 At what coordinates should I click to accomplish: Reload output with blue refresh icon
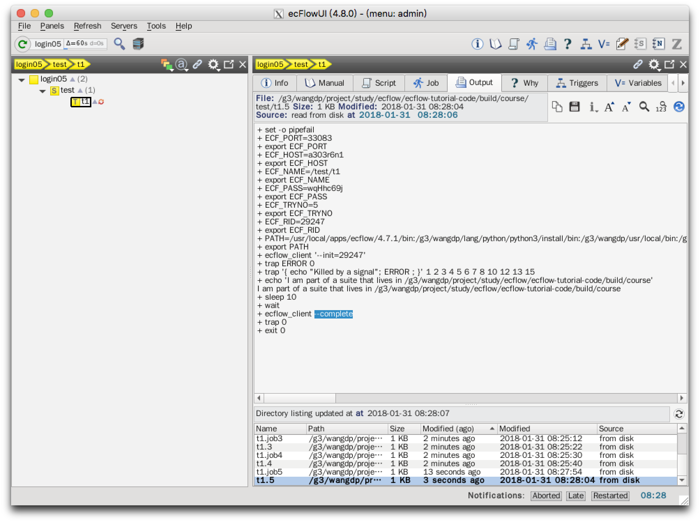pos(679,107)
